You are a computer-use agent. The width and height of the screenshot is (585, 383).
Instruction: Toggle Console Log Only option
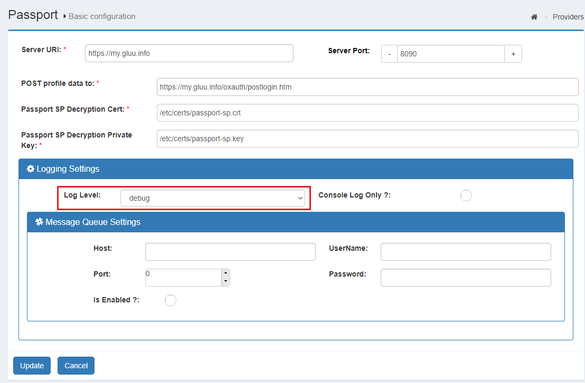click(x=466, y=195)
